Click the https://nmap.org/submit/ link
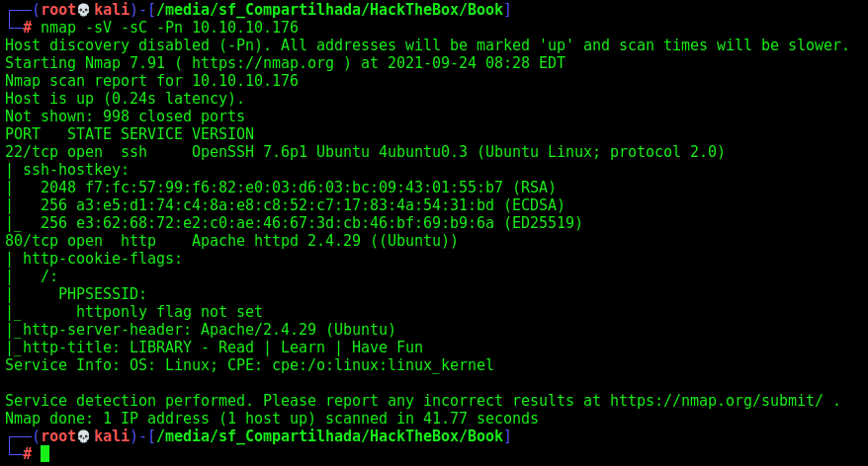Viewport: 868px width, 466px height. (x=717, y=401)
